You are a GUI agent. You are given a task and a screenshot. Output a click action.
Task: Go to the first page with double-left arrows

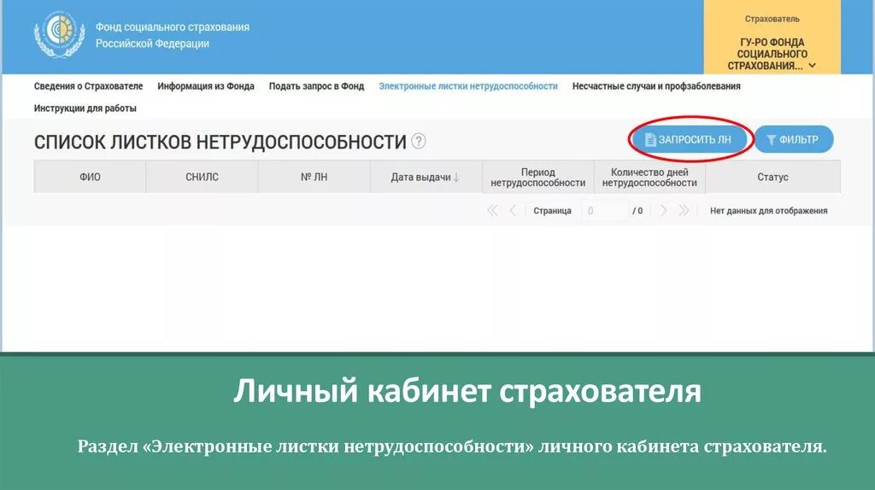tap(492, 211)
